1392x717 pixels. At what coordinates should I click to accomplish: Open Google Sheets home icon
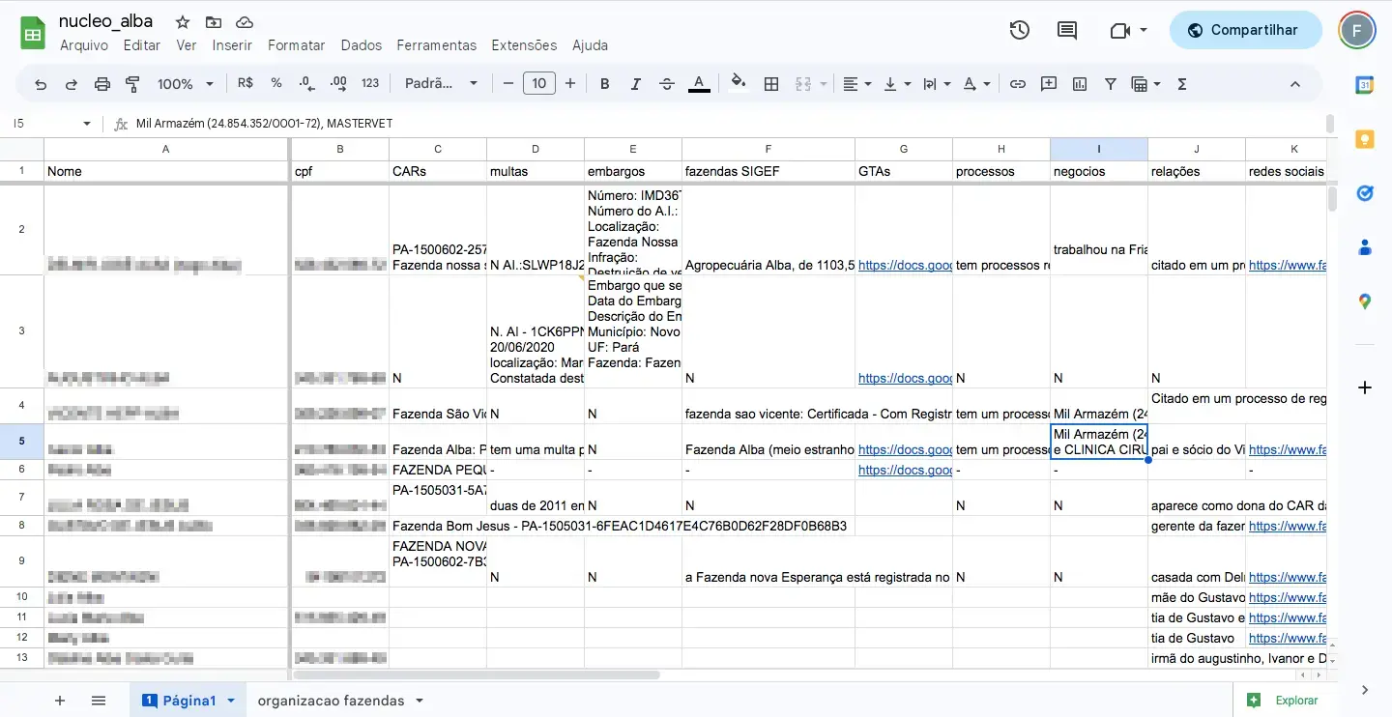(x=34, y=32)
